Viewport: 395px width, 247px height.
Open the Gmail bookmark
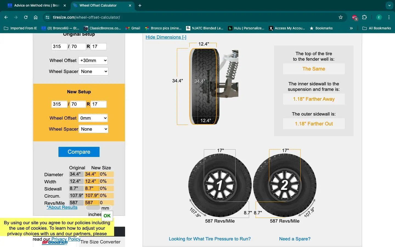pos(133,28)
